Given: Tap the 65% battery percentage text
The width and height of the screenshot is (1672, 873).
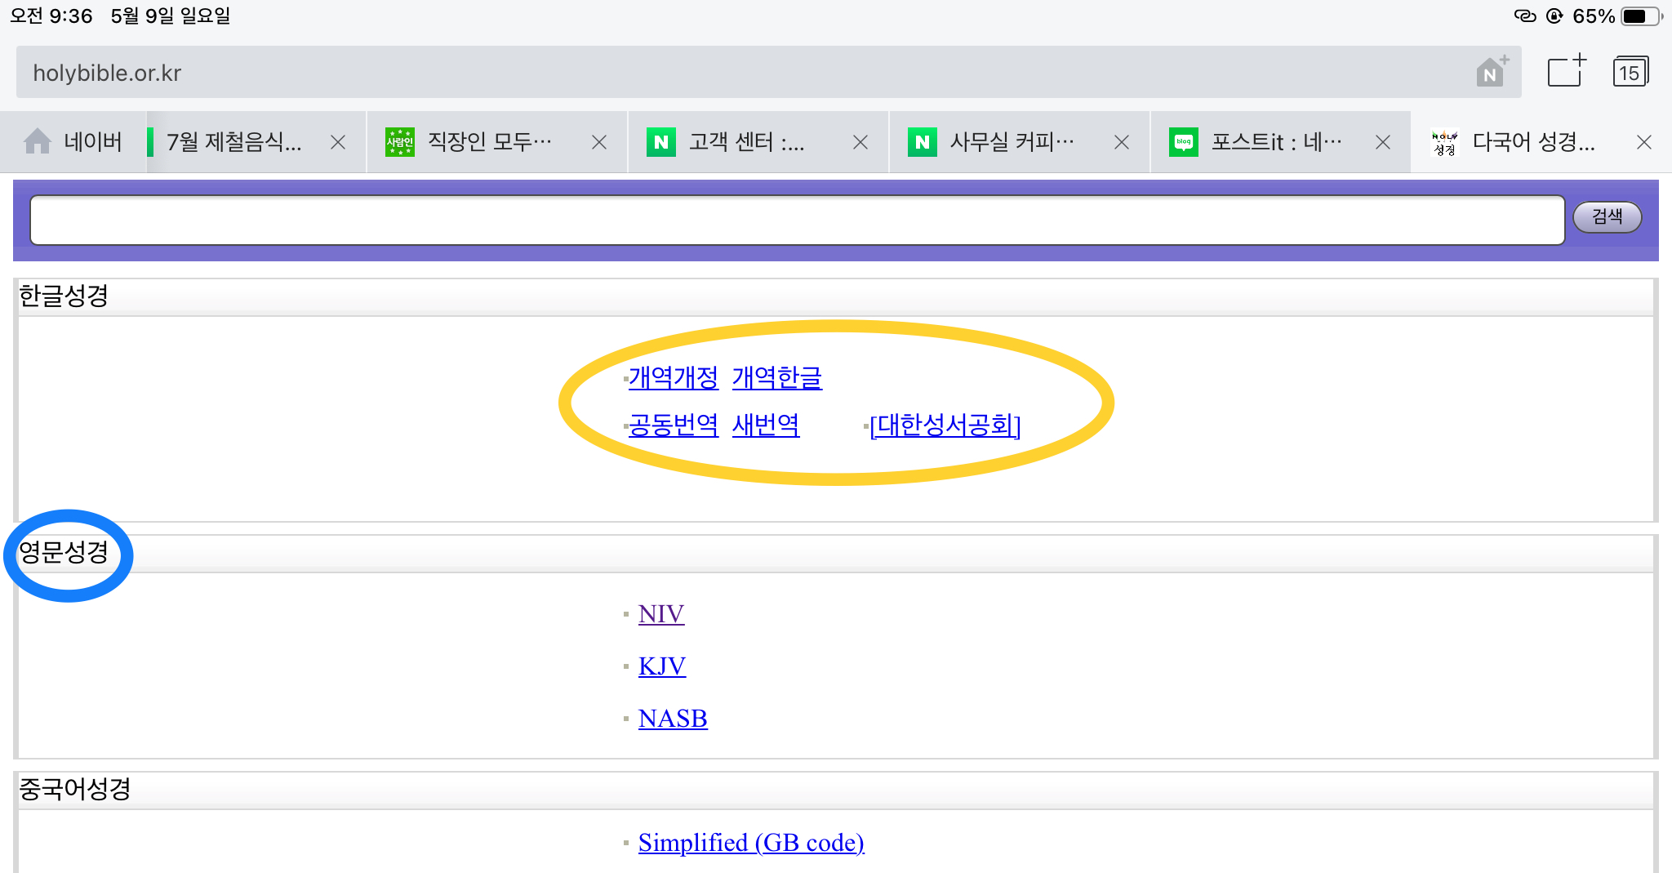Looking at the screenshot, I should point(1594,16).
